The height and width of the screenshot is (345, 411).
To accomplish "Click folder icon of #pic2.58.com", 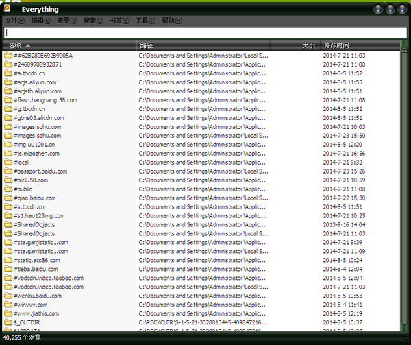I will pos(8,180).
